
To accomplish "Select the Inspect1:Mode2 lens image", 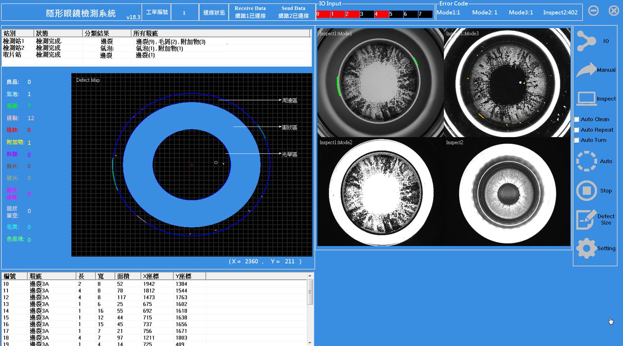I will 380,192.
